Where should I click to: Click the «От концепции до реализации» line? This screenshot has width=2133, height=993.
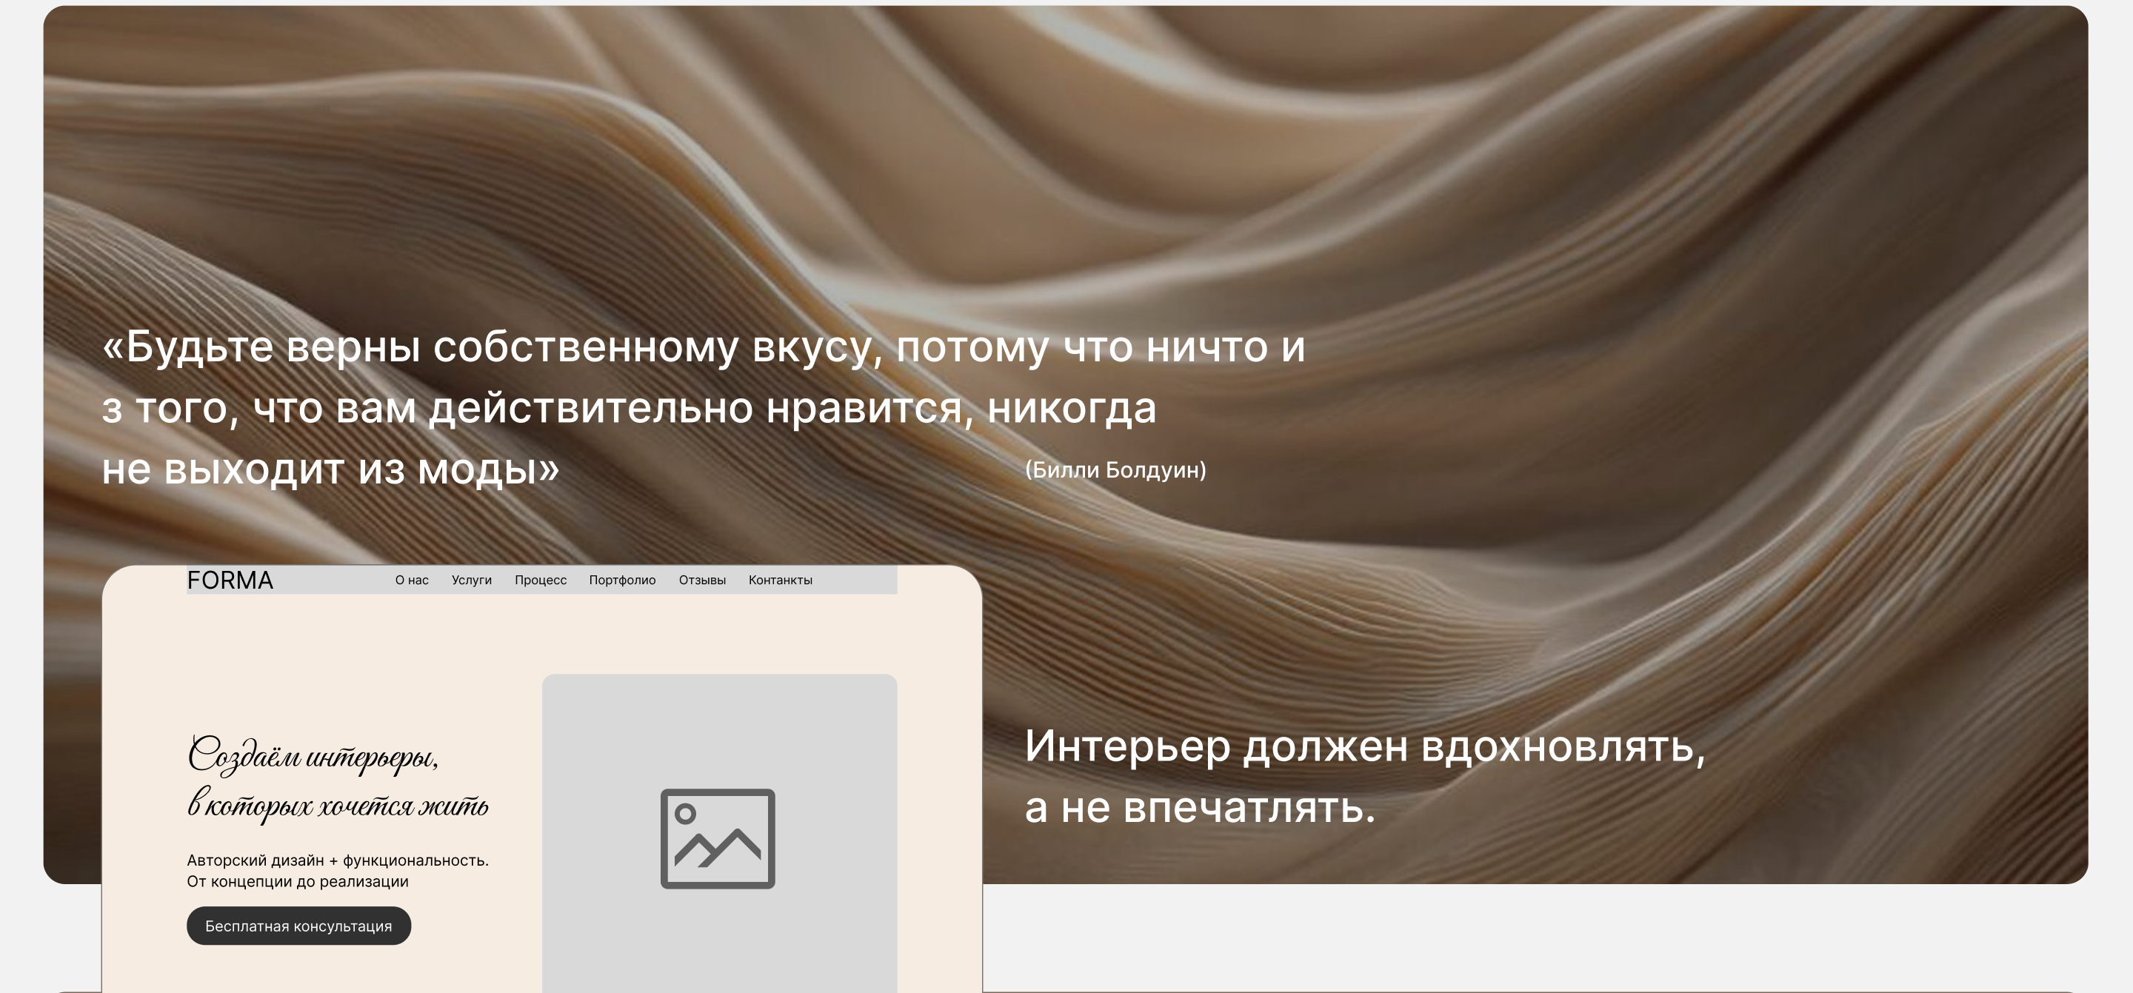[x=297, y=881]
